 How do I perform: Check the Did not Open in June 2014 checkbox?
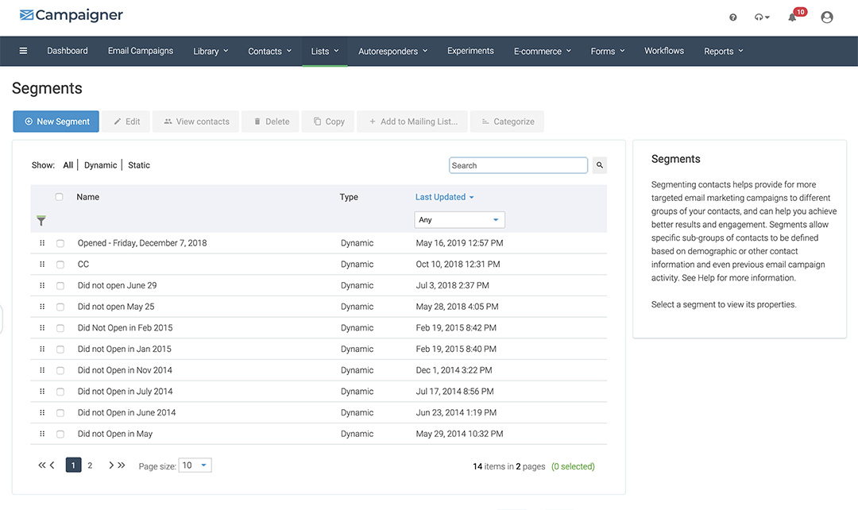coord(60,413)
